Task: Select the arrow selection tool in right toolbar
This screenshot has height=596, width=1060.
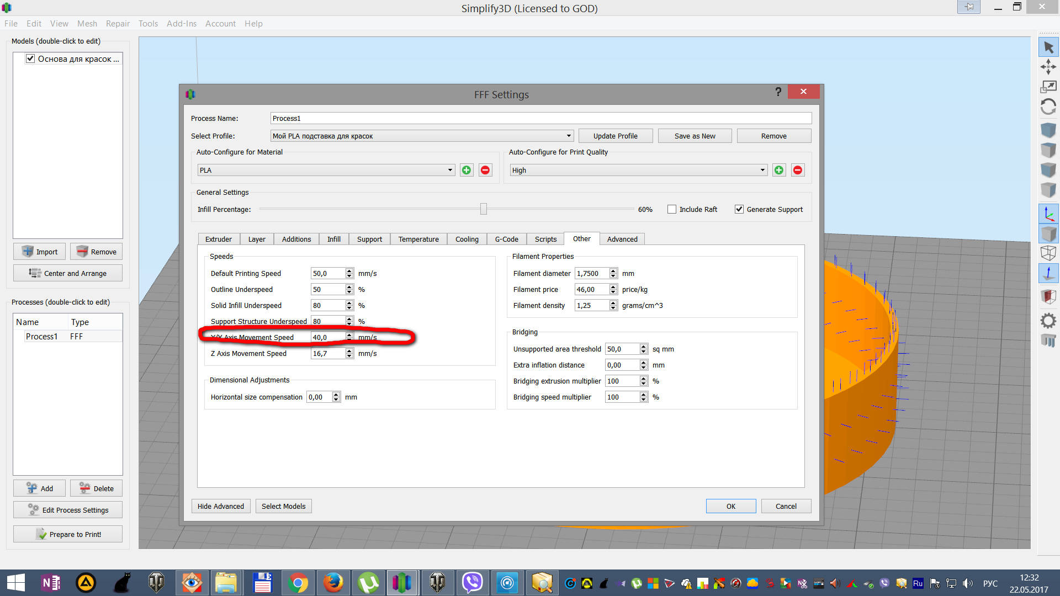Action: [x=1048, y=47]
